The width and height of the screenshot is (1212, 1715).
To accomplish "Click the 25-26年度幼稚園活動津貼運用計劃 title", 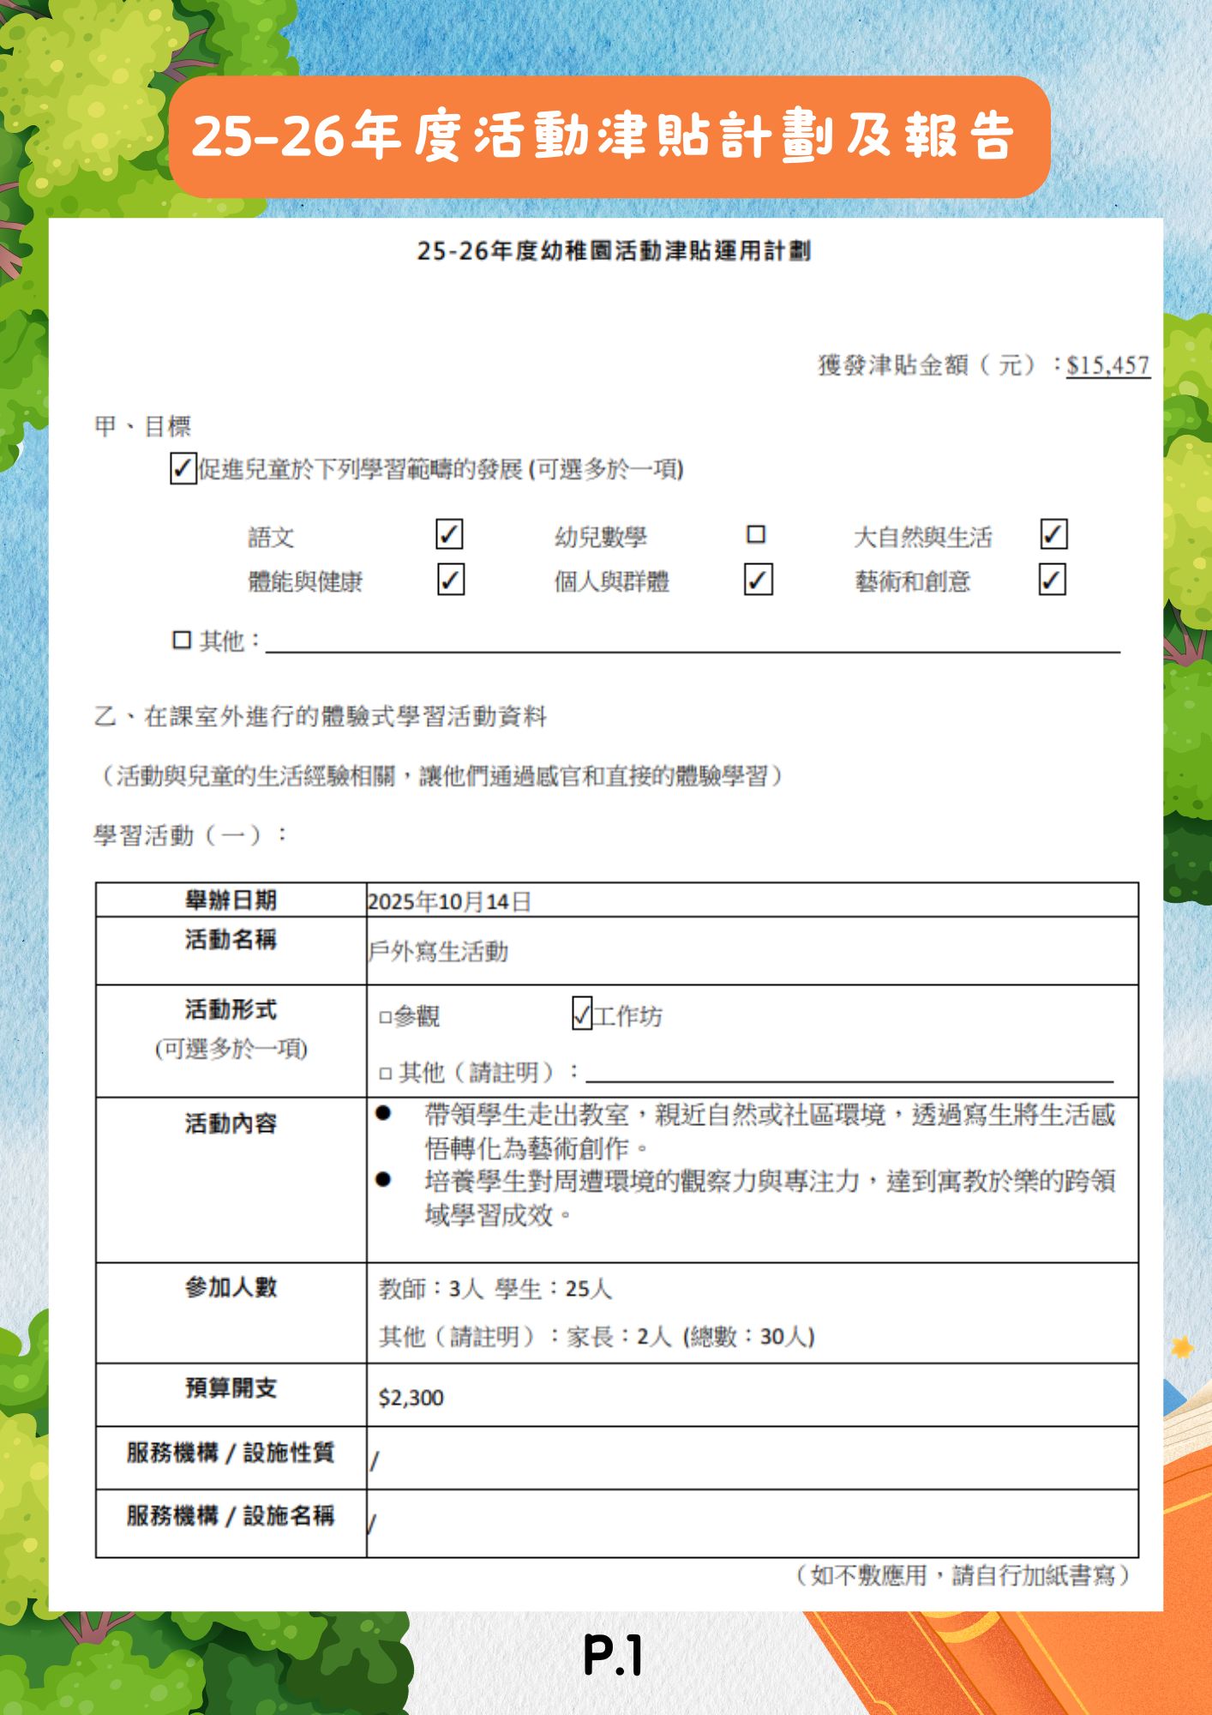I will tap(614, 251).
